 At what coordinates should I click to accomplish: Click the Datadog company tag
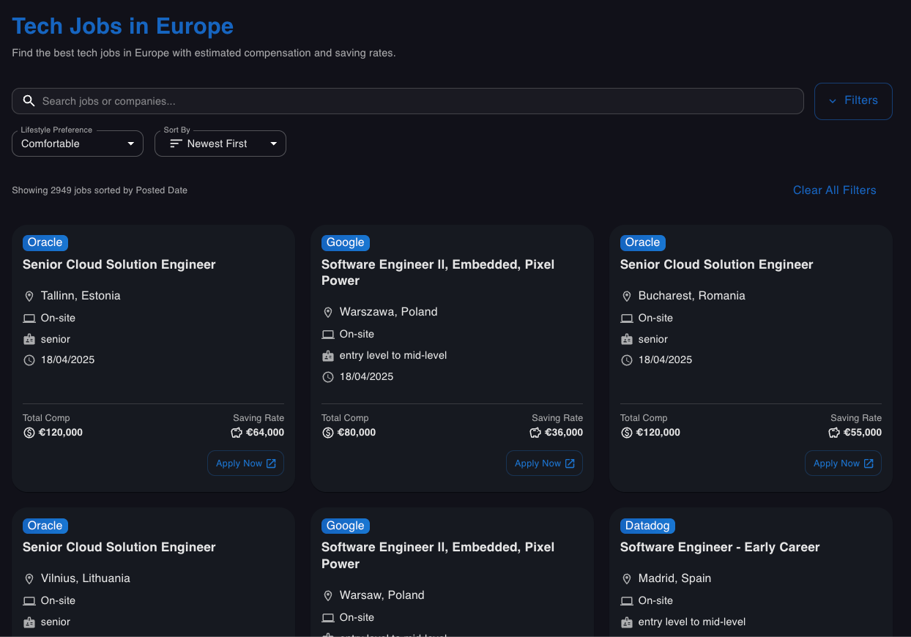point(647,526)
